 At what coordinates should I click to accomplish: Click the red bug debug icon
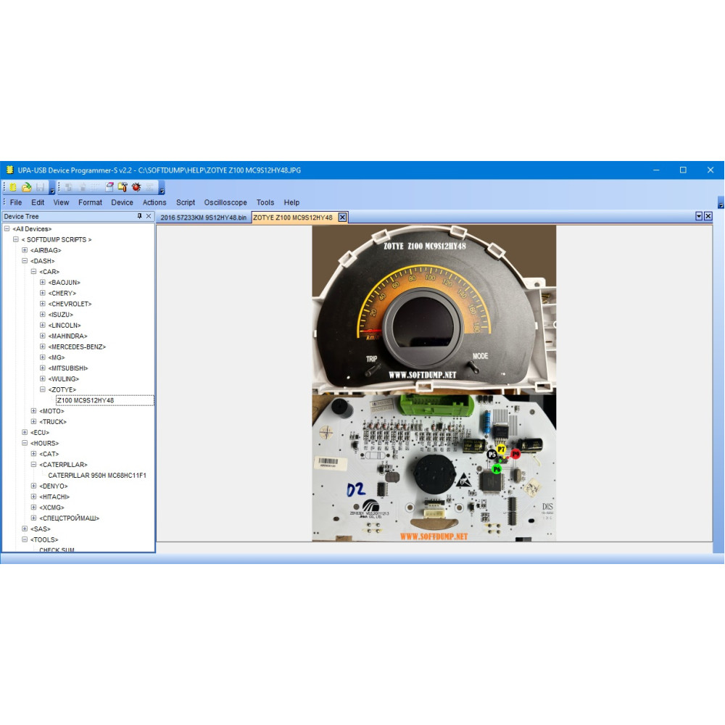136,187
